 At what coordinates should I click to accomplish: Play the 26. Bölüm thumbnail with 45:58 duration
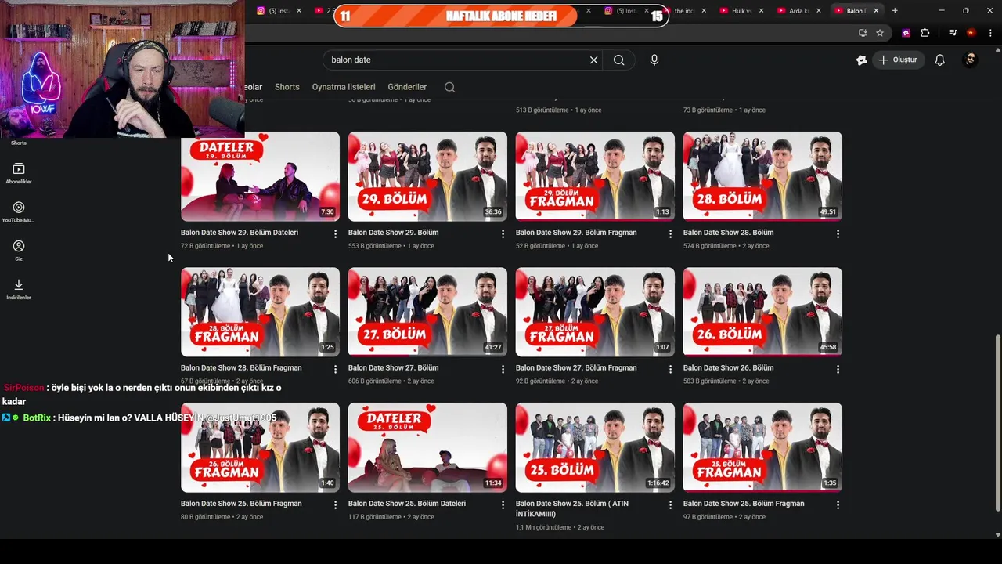[762, 312]
